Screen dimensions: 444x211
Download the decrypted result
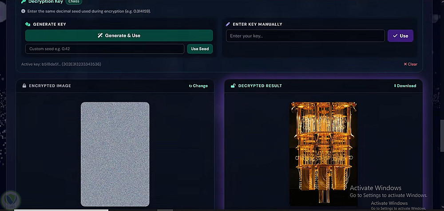point(405,86)
